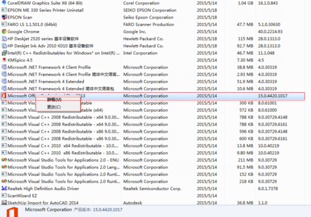
Task: Click the large Office logo in the details pane
Action: [x=12, y=212]
